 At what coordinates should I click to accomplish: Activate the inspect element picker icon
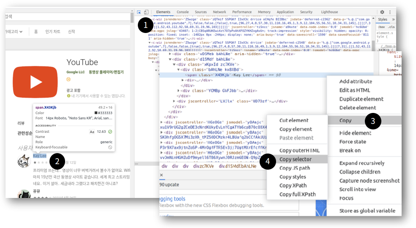point(139,12)
